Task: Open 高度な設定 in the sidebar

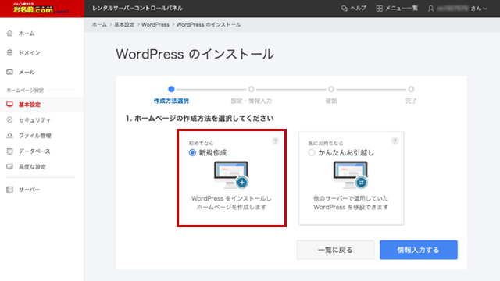Action: pos(32,166)
